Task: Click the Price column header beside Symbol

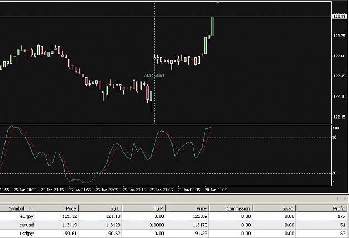Action: click(x=57, y=208)
